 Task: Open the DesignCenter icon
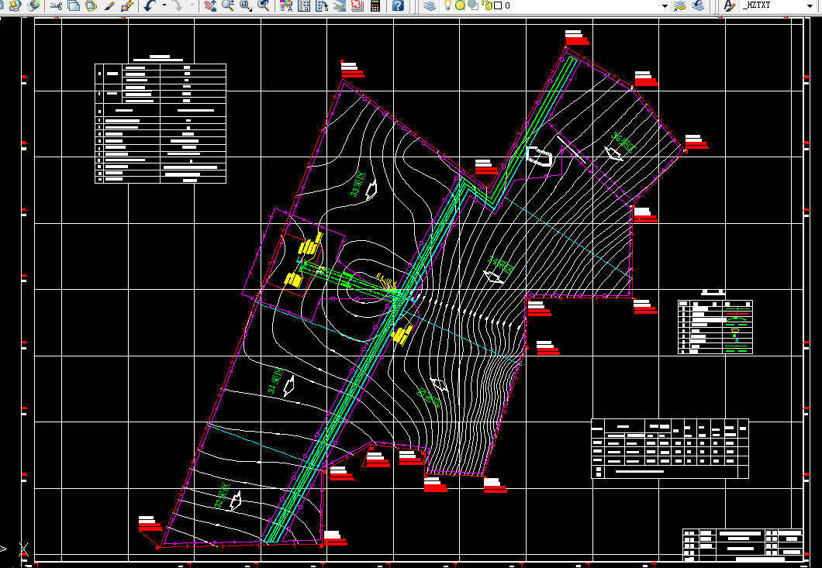(x=304, y=5)
